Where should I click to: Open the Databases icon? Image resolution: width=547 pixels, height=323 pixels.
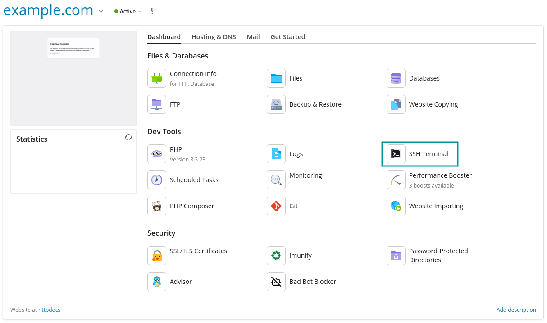click(396, 78)
